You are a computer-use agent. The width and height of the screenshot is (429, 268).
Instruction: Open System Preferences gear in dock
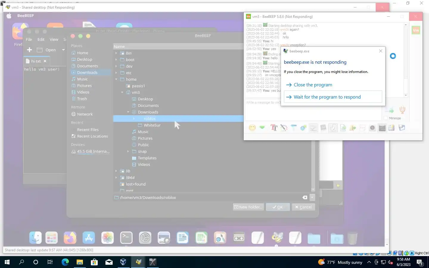[x=145, y=238]
